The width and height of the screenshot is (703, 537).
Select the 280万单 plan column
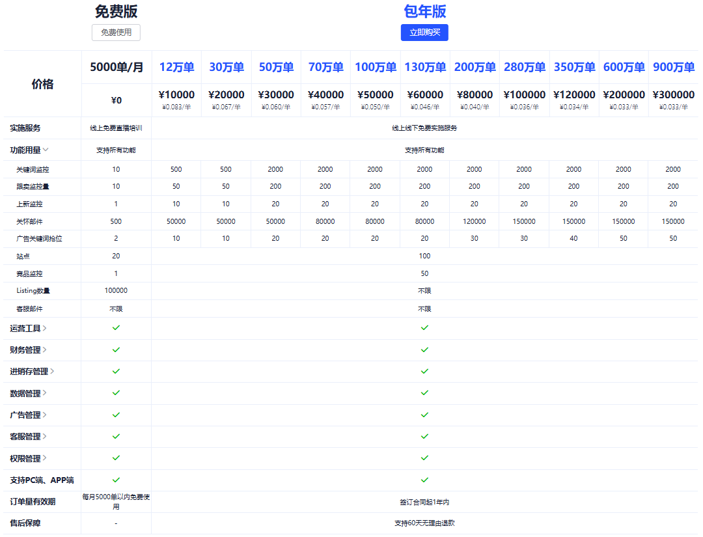(525, 67)
